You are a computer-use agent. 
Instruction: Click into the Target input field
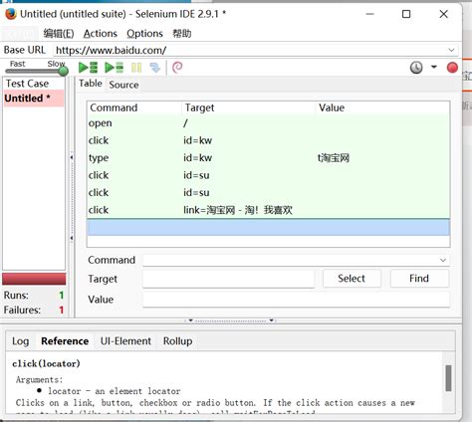(228, 279)
